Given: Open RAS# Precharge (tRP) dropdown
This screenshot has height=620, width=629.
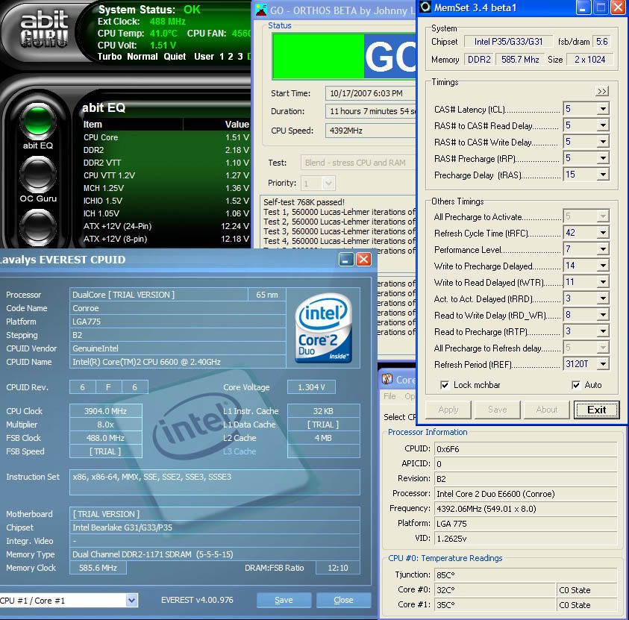Looking at the screenshot, I should pyautogui.click(x=603, y=158).
